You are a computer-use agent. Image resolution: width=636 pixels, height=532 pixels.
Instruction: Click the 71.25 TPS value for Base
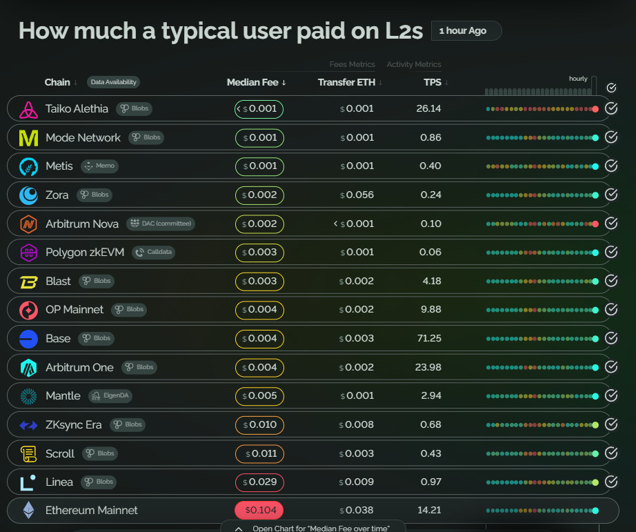pyautogui.click(x=429, y=338)
